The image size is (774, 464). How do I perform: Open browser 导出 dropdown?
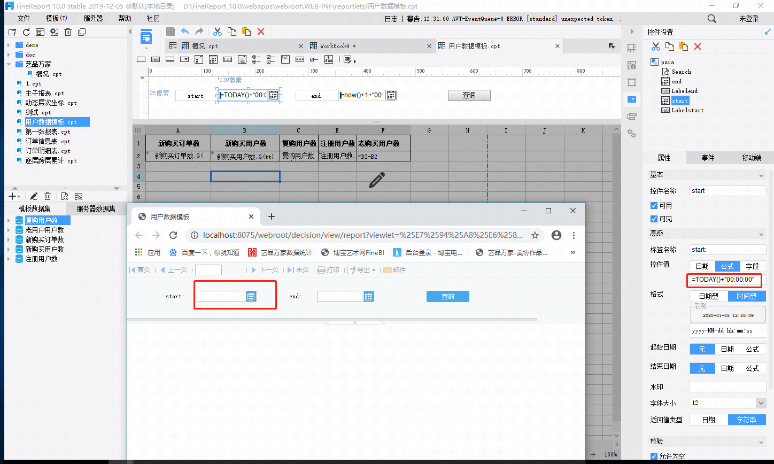[362, 270]
